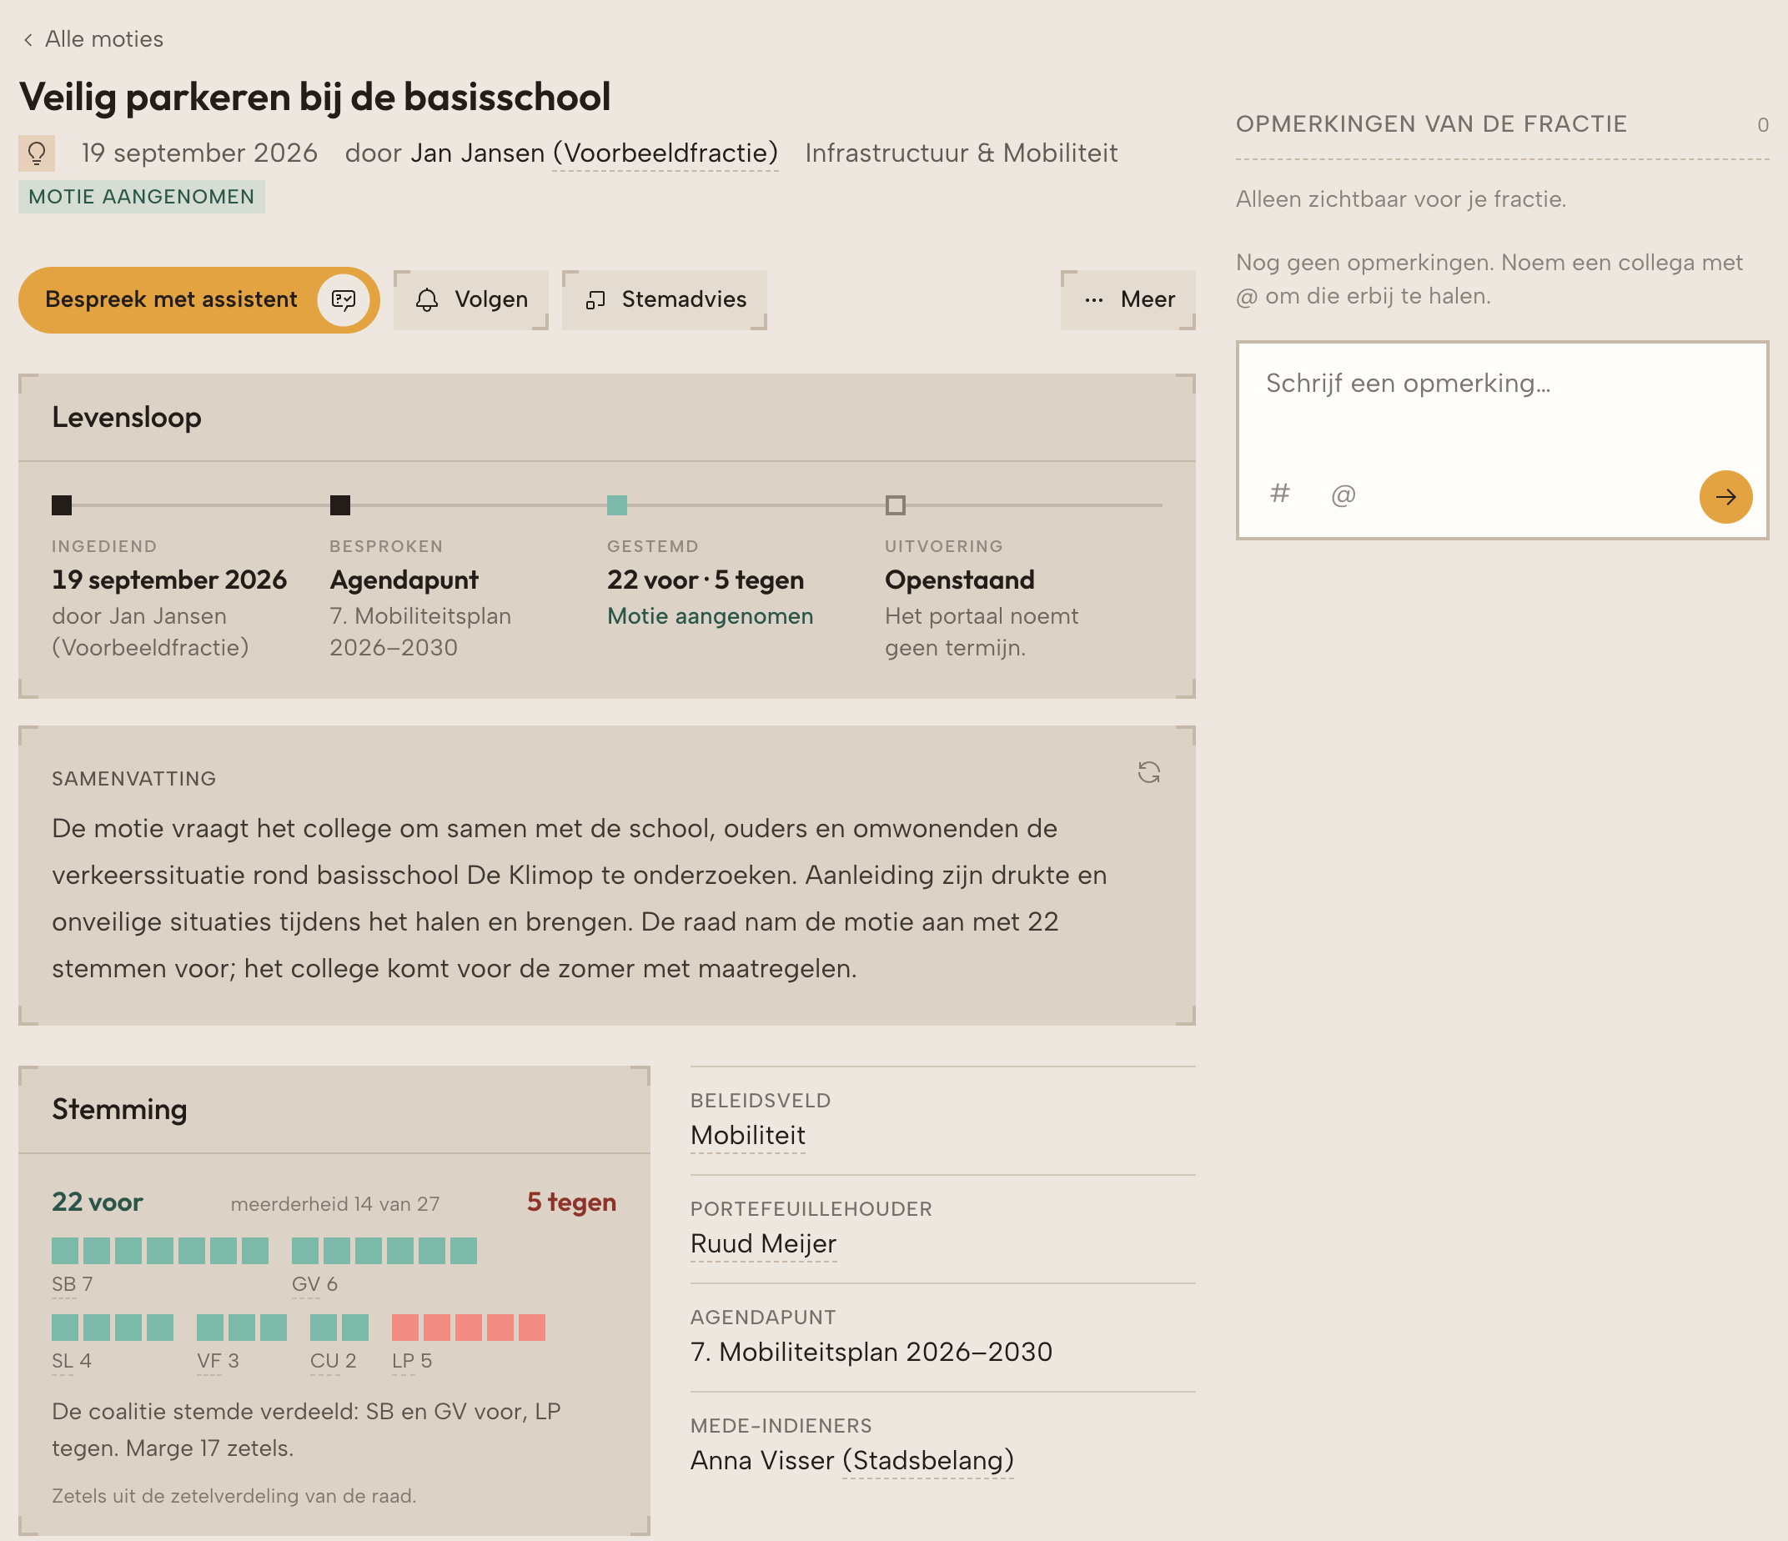Click the Stemming panel heading
The height and width of the screenshot is (1541, 1788).
pyautogui.click(x=119, y=1110)
